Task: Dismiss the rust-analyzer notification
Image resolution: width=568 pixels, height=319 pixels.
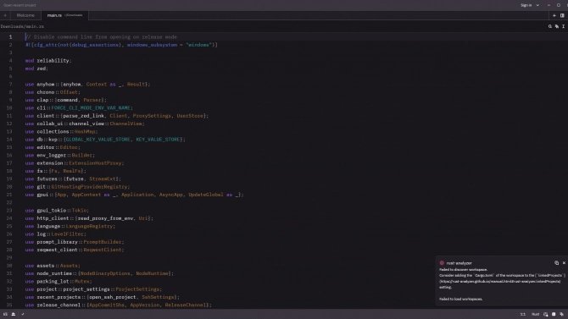Action: tap(564, 263)
